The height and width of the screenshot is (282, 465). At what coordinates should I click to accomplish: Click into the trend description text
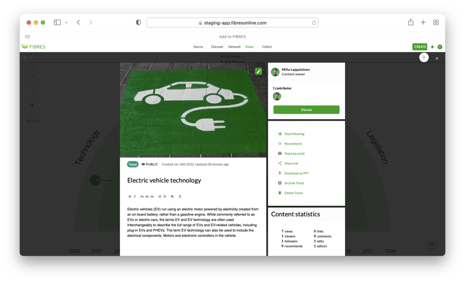coord(193,222)
